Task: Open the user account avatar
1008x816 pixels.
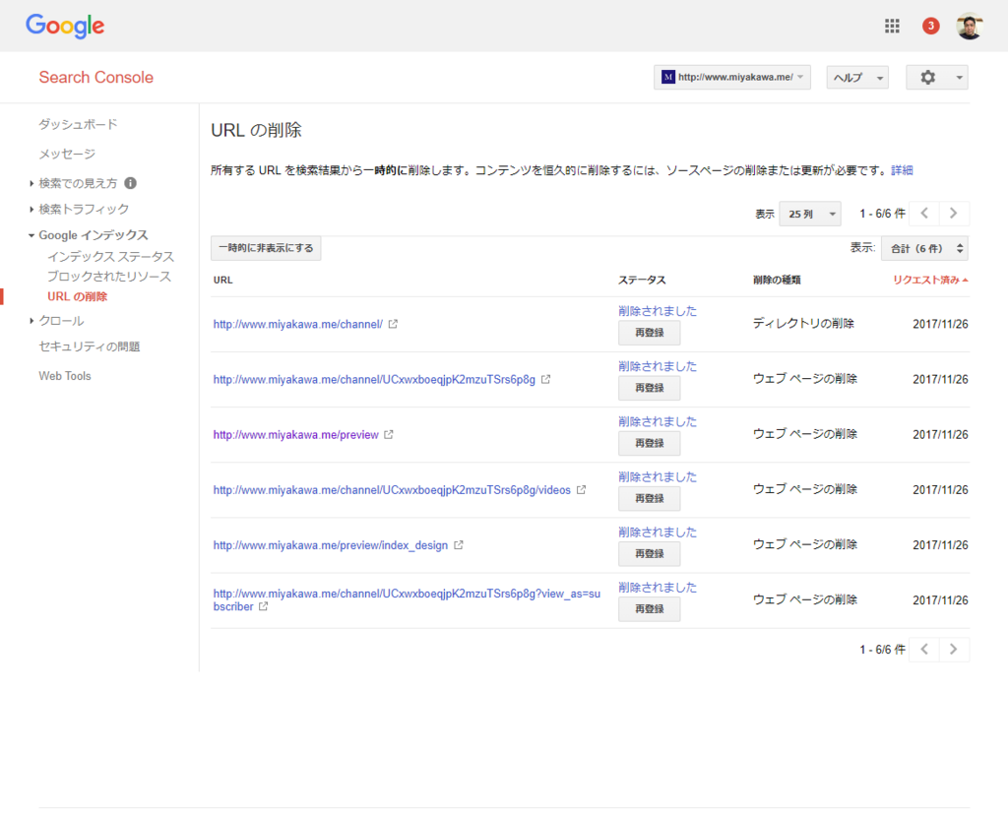Action: pos(970,26)
